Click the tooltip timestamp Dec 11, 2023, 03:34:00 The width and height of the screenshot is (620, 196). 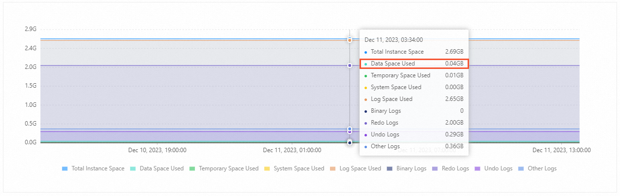click(x=394, y=40)
